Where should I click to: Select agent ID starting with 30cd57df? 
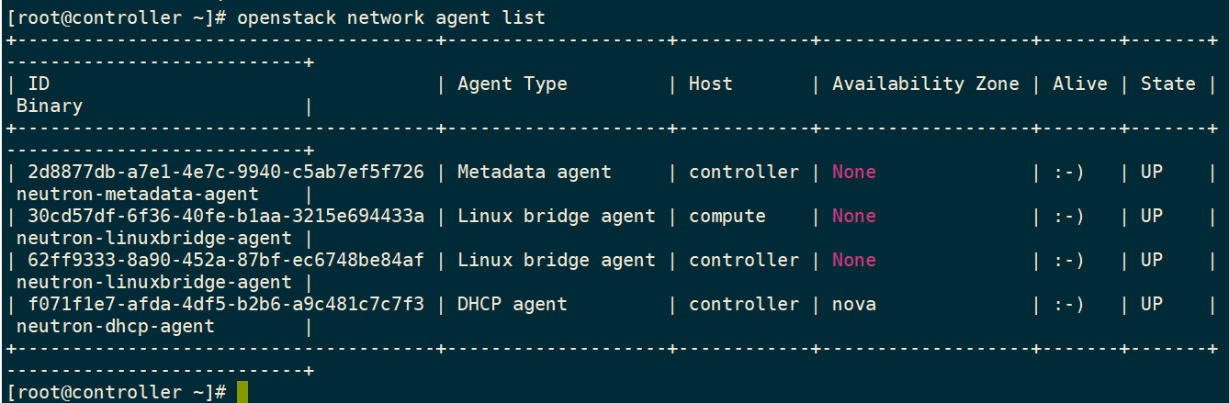(226, 216)
